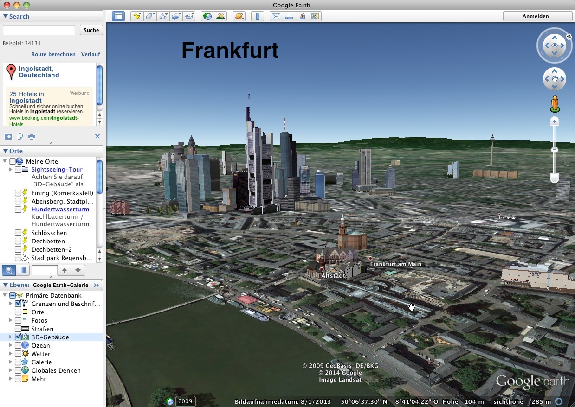The image size is (575, 407).
Task: Select the add polygon tool
Action: (150, 16)
